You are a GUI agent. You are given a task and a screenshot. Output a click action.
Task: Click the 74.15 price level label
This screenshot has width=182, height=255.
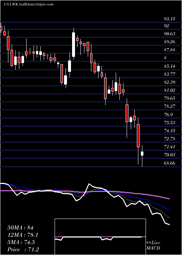tap(170, 130)
